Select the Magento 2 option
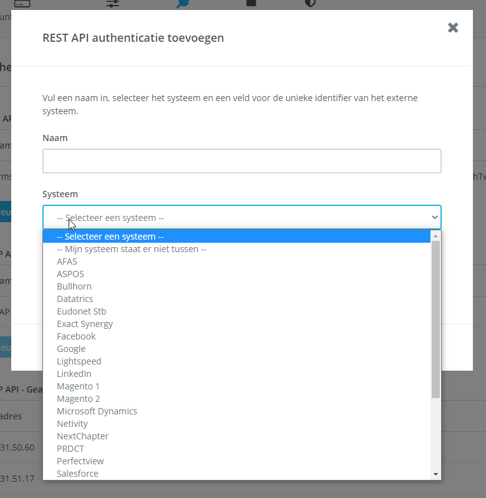The image size is (486, 498). click(78, 399)
